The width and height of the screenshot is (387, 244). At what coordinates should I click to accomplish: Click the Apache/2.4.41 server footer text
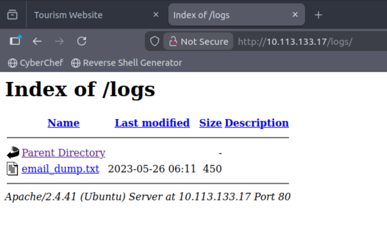(x=148, y=197)
